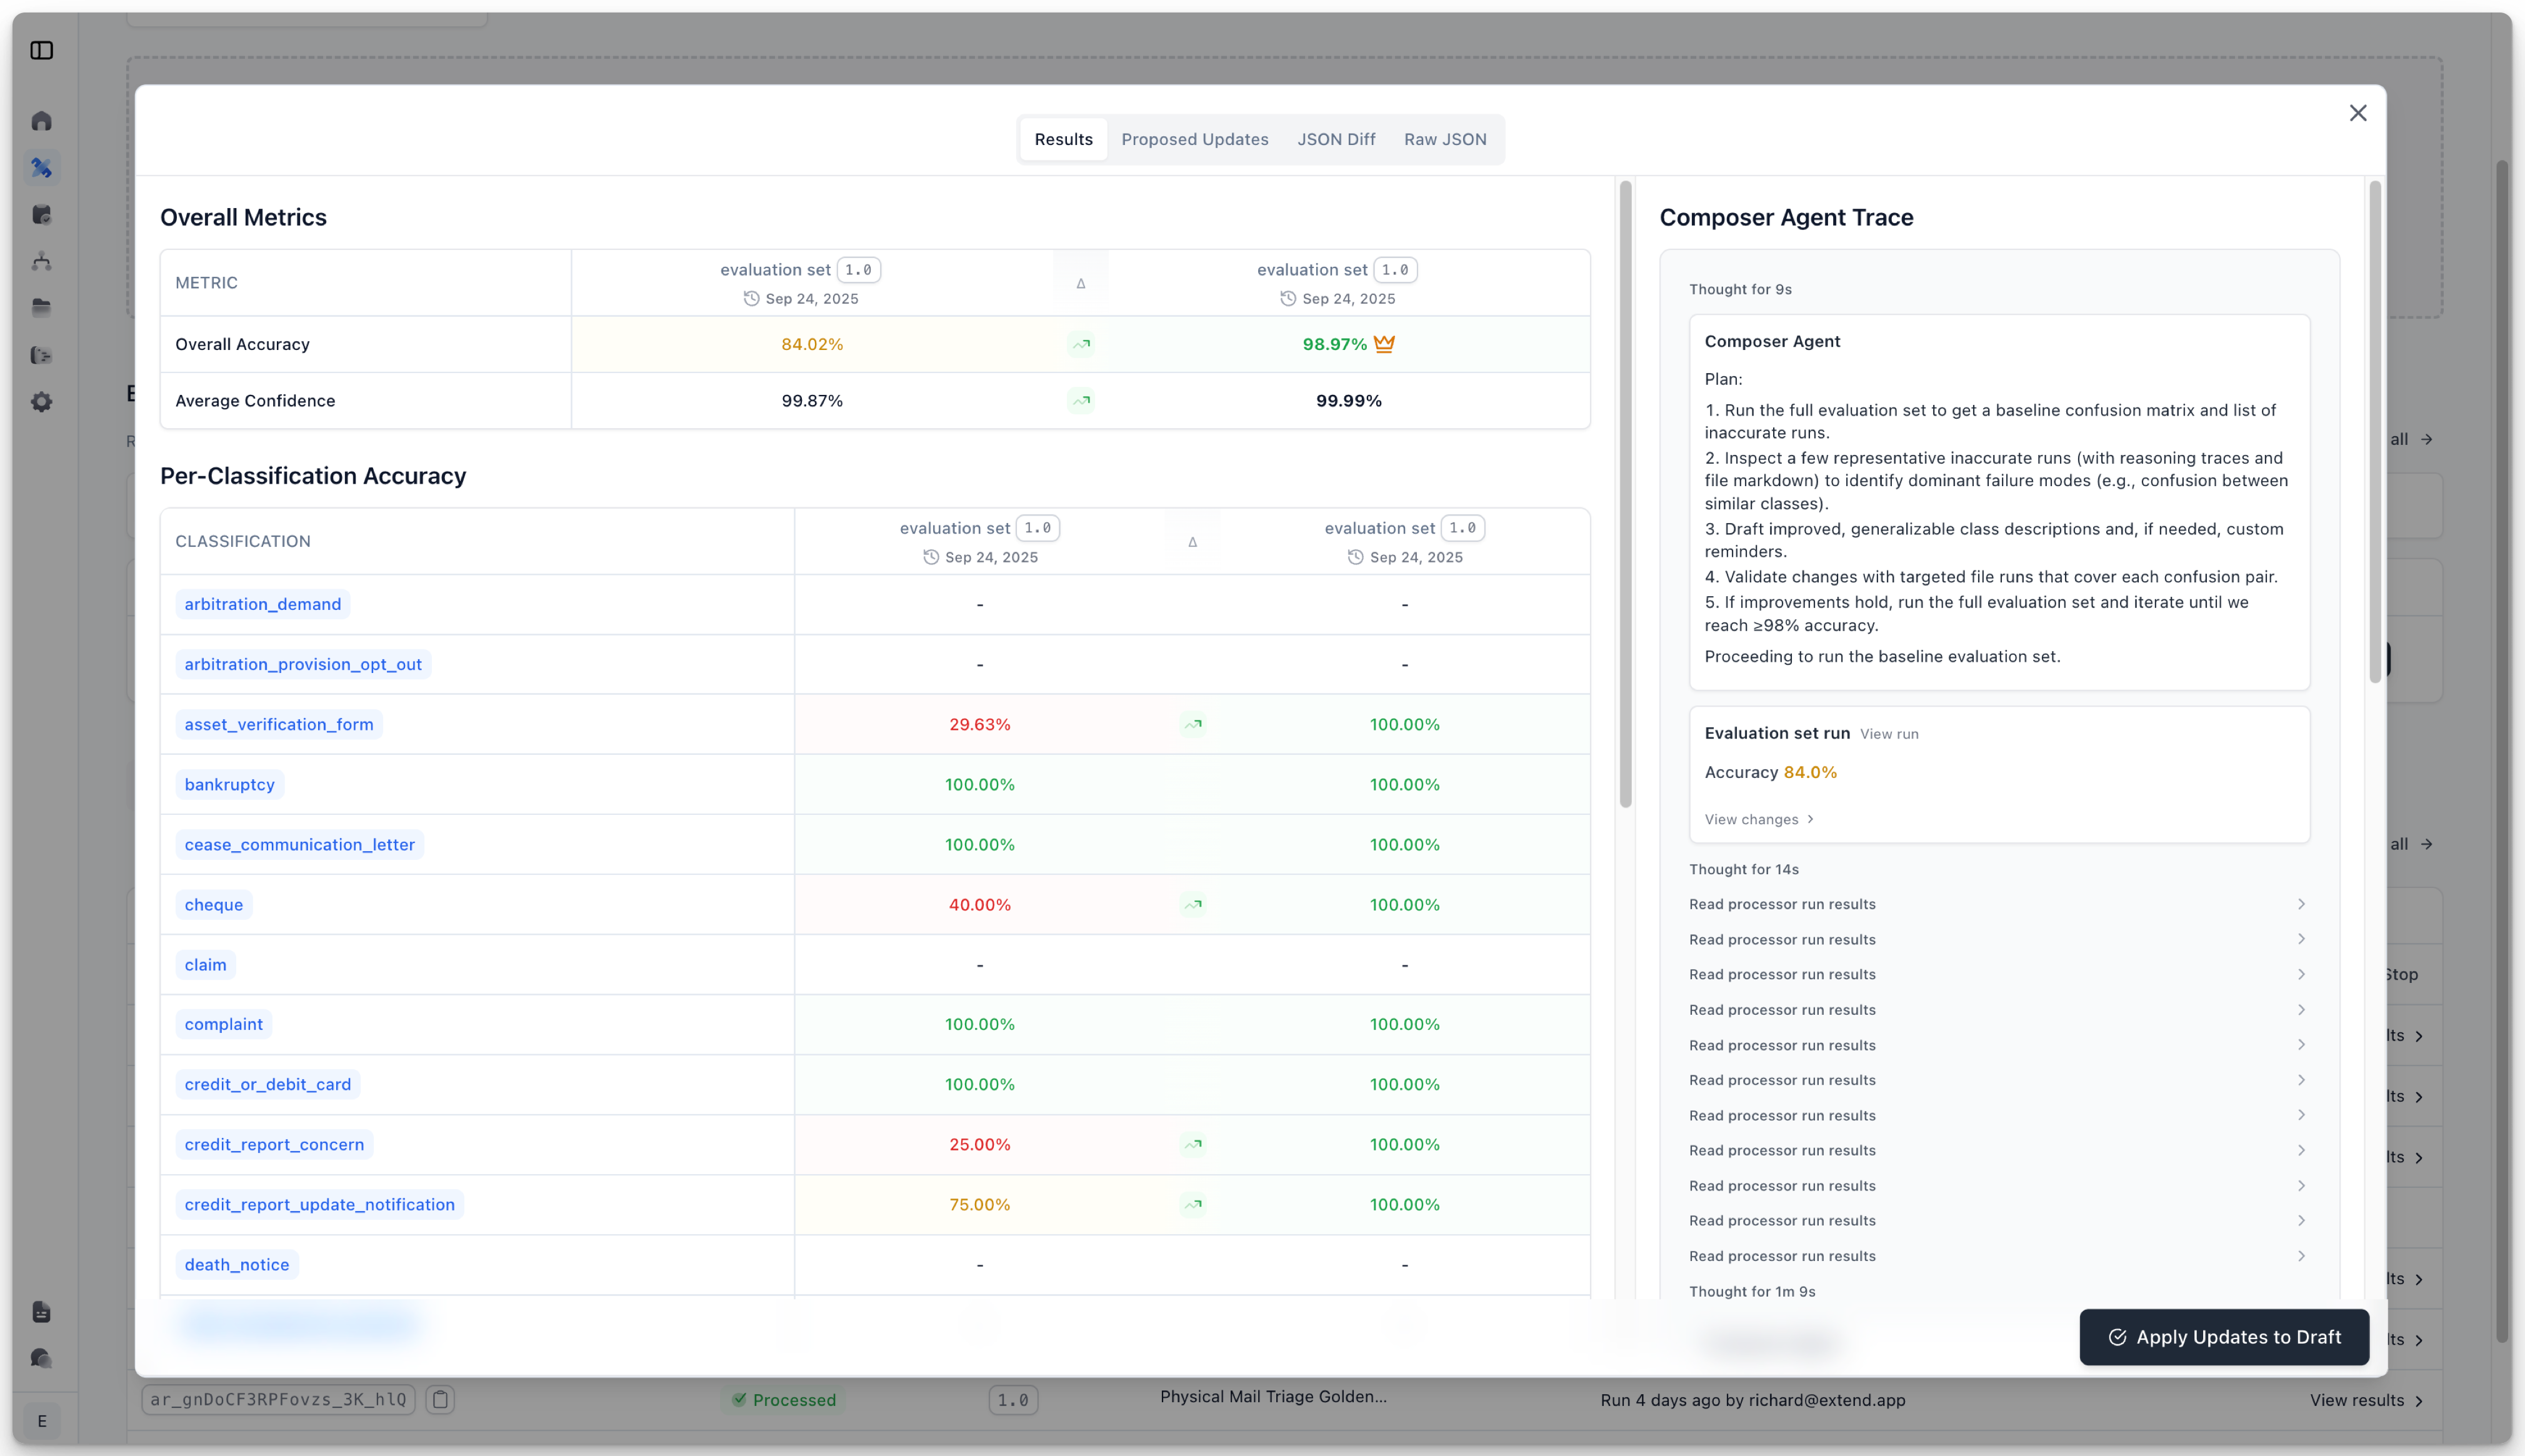Open the asset_verification_form classification
The height and width of the screenshot is (1456, 2525).
point(278,724)
